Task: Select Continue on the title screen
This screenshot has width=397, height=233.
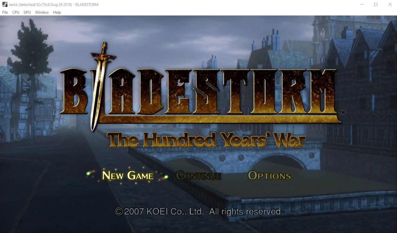Action: tap(199, 176)
